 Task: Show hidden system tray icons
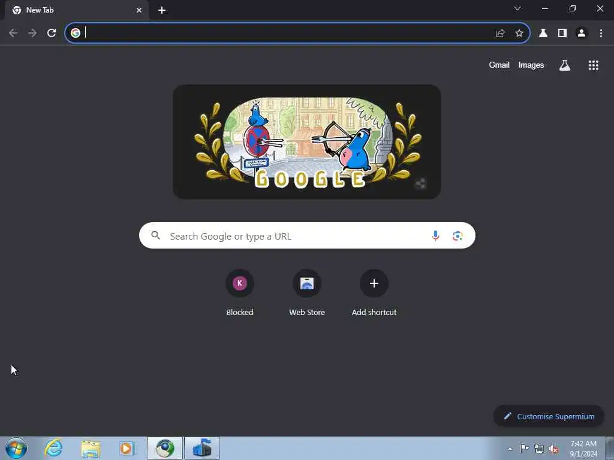510,449
